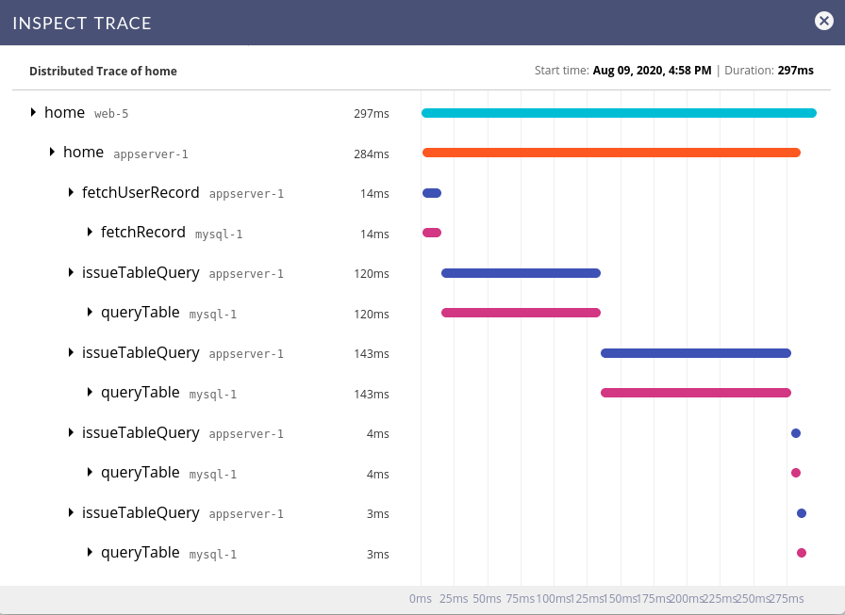Screen dimensions: 845x615
Task: Click the orange home appserver-1 bar
Action: [x=611, y=153]
